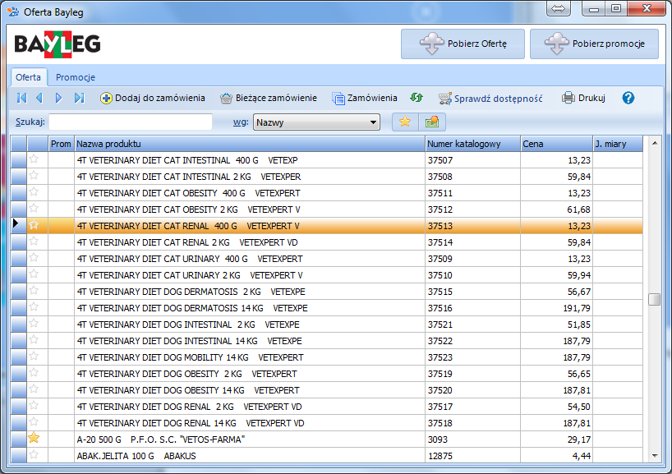This screenshot has height=474, width=672.
Task: Jump to last record arrow
Action: tap(80, 98)
